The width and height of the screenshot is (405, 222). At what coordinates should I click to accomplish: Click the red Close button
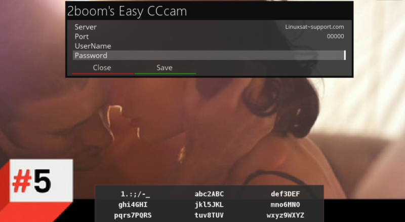[x=103, y=68]
